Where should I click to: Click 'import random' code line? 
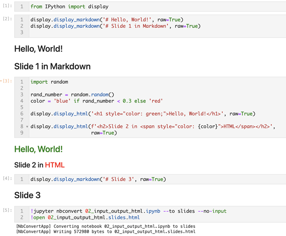[x=49, y=82]
